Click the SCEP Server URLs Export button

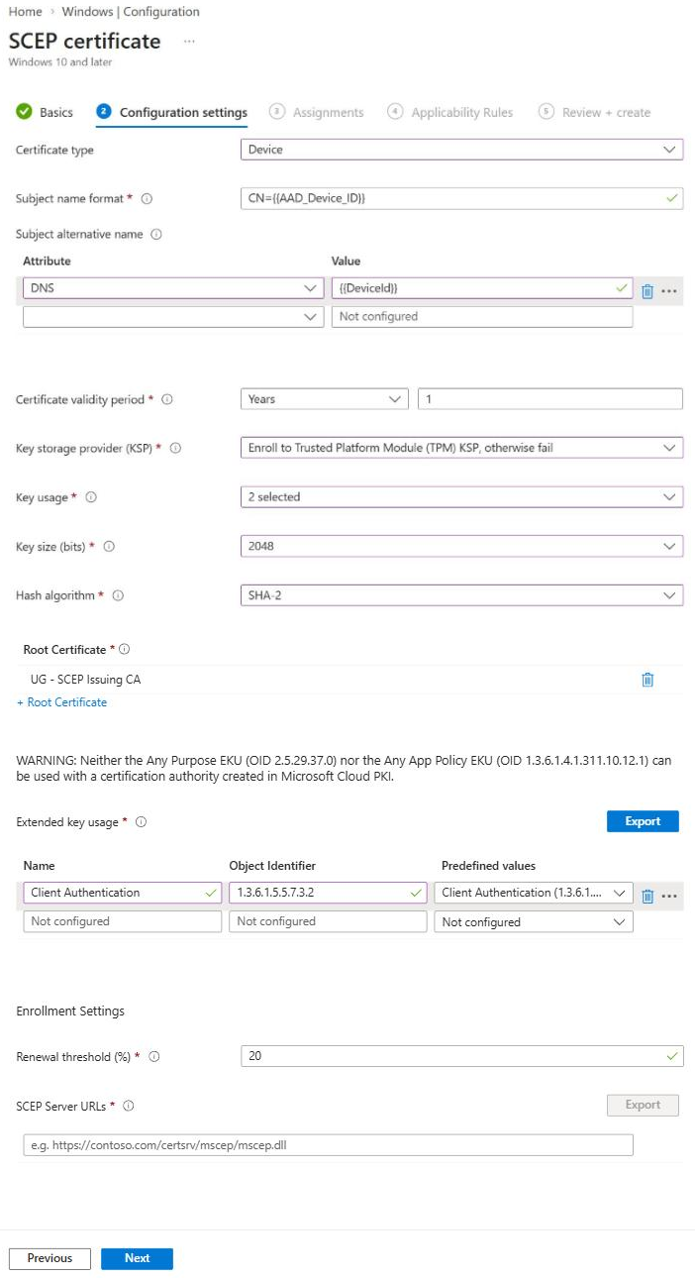coord(643,1105)
